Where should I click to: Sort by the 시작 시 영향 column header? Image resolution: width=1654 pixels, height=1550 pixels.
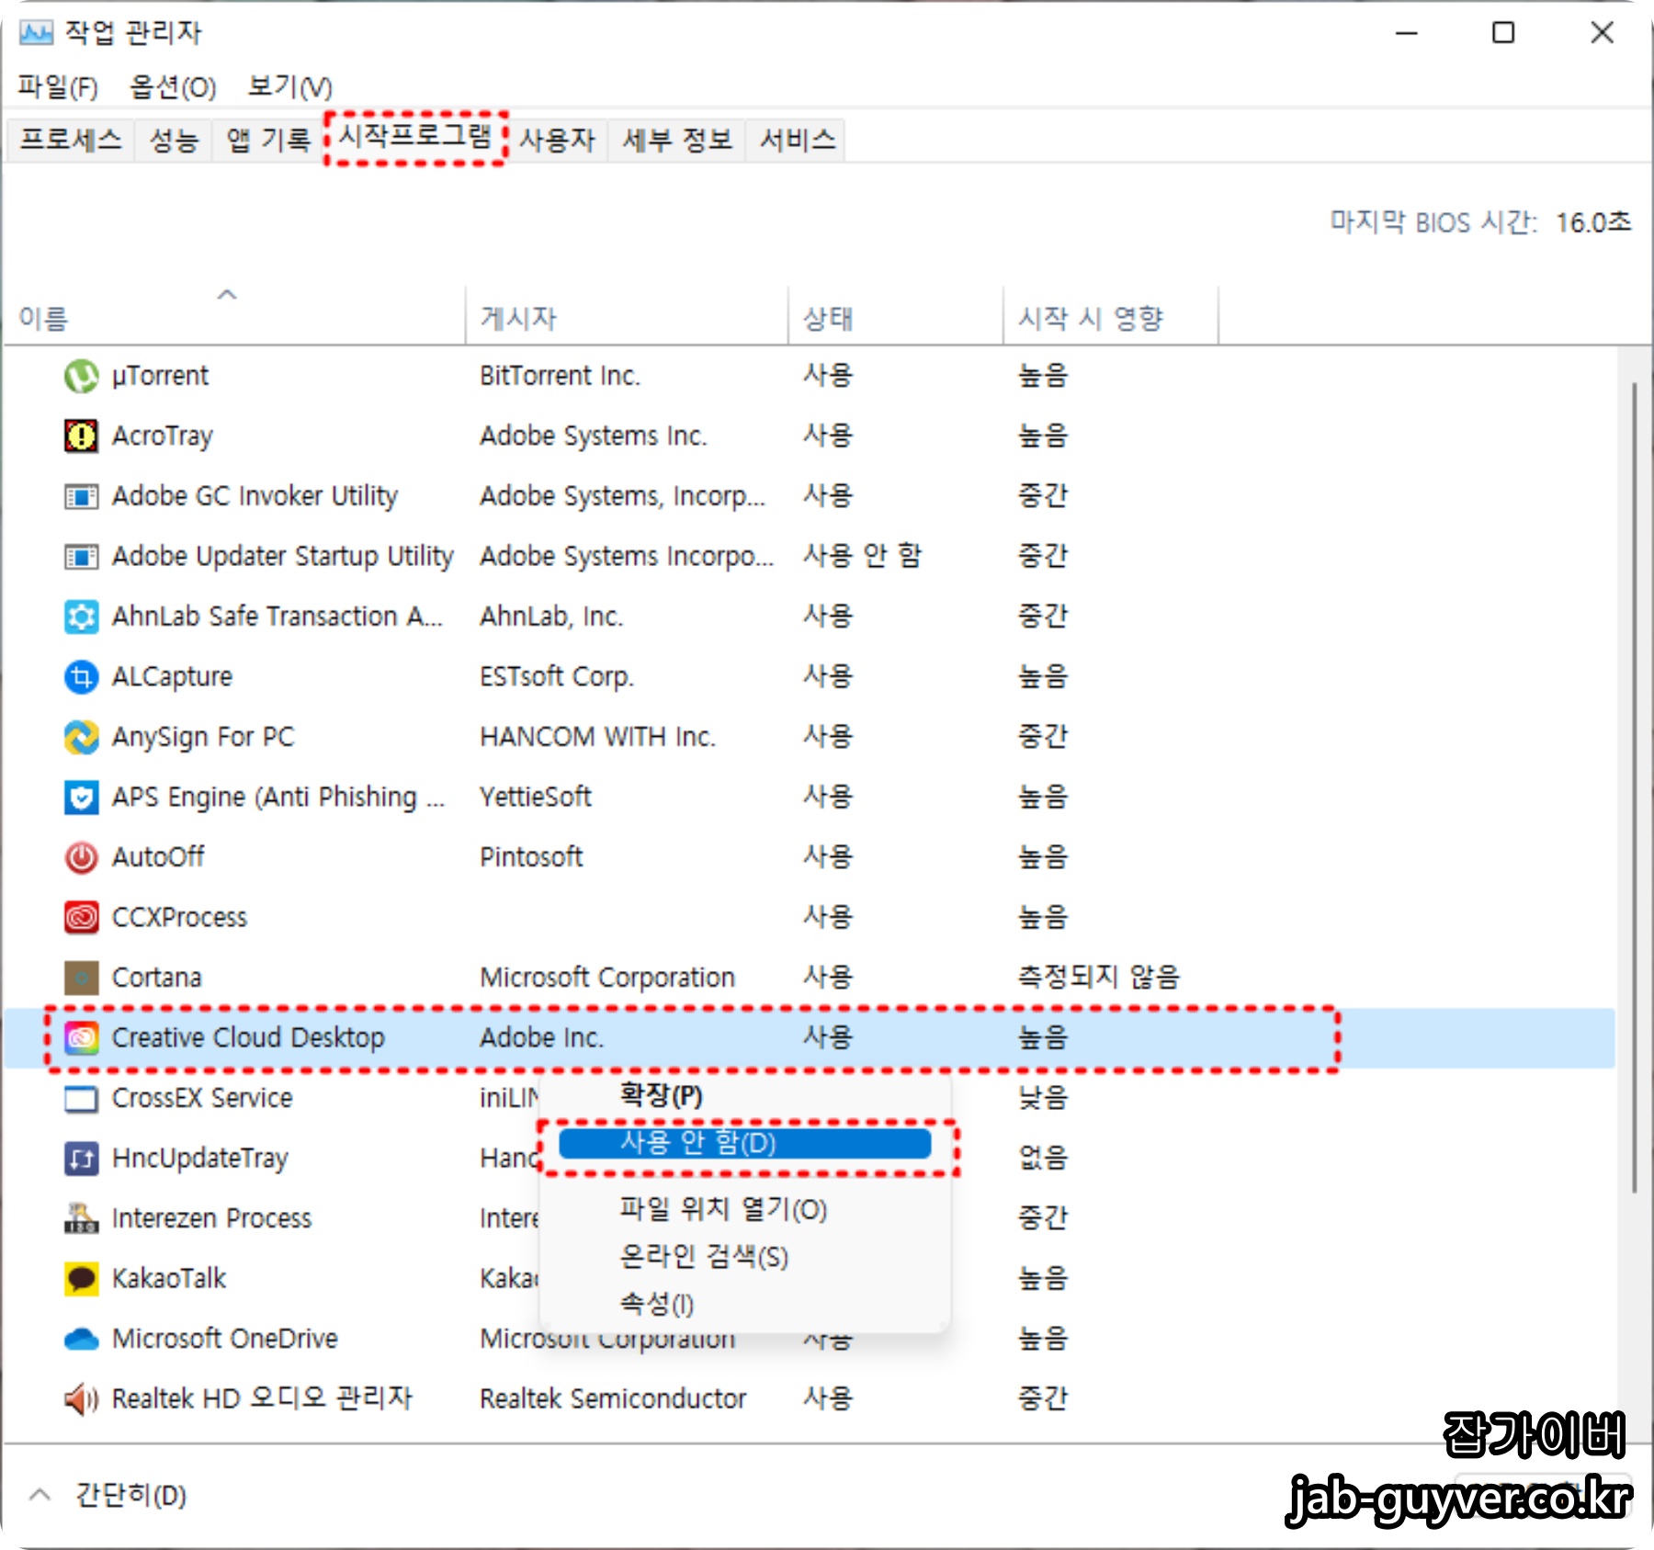pos(1111,316)
